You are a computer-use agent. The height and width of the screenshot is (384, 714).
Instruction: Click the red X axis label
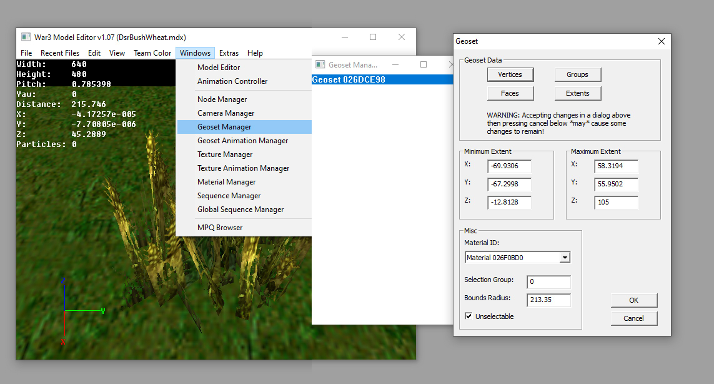63,341
